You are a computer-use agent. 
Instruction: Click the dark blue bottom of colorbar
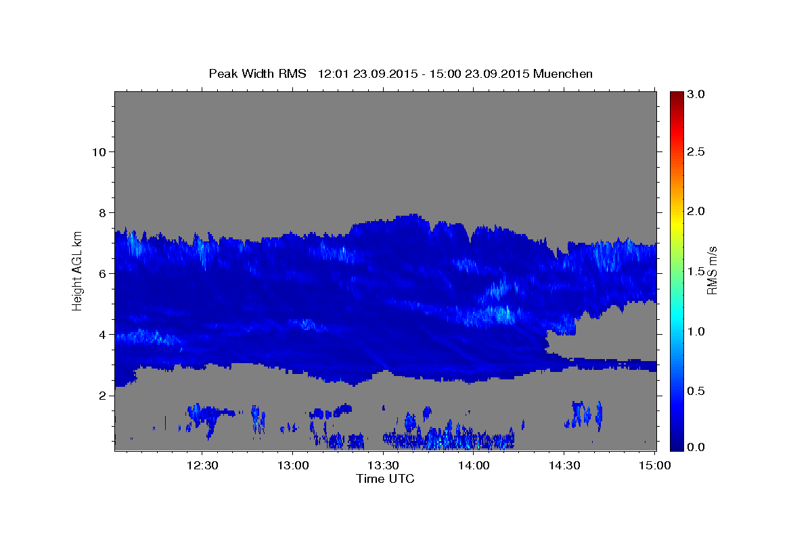click(676, 443)
